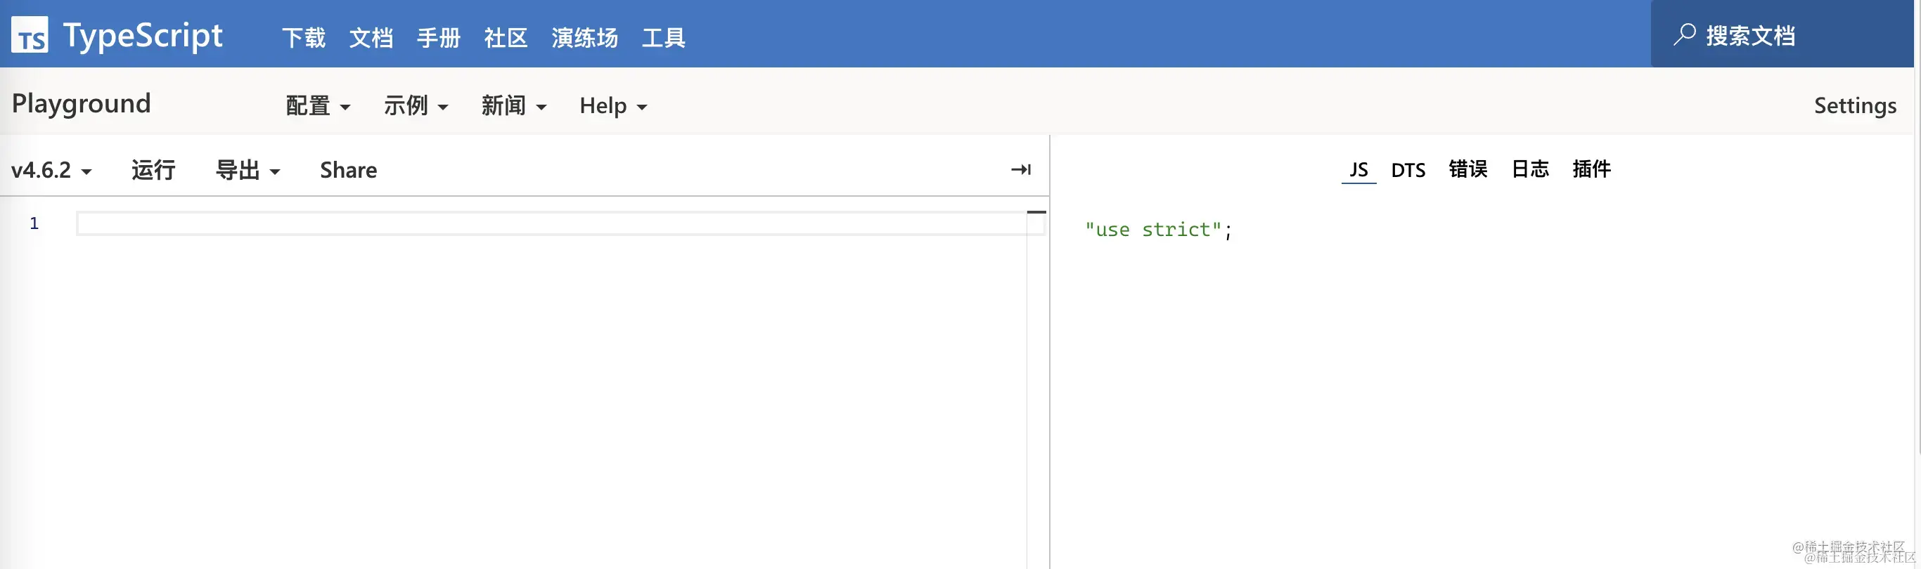
Task: Expand the 新闻 dropdown menu
Action: 513,106
